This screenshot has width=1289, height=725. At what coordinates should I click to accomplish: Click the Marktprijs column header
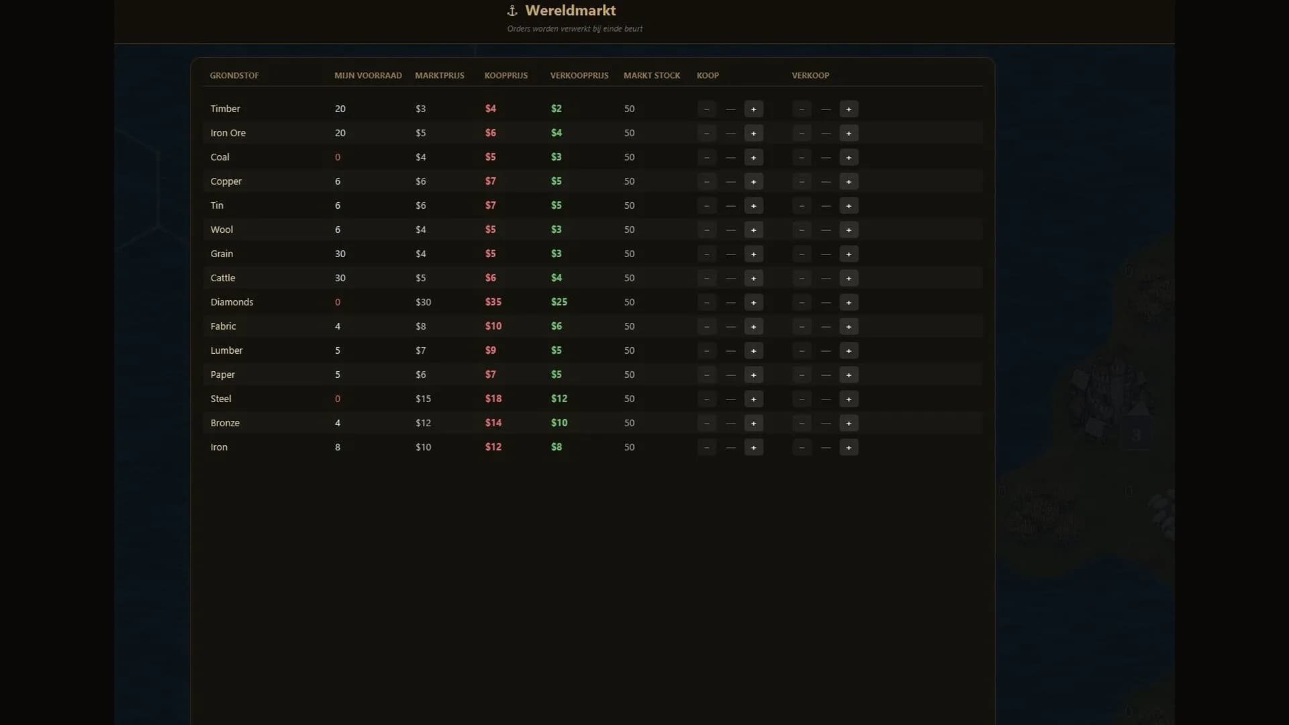[440, 75]
